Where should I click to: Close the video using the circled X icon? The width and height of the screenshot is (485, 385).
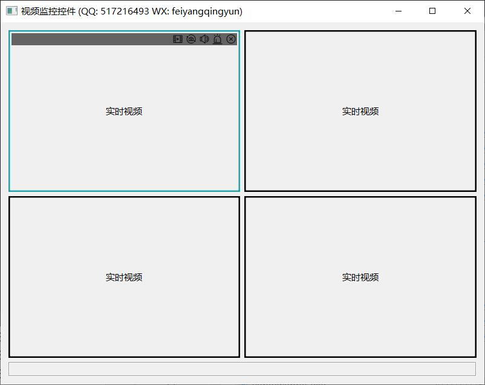231,39
